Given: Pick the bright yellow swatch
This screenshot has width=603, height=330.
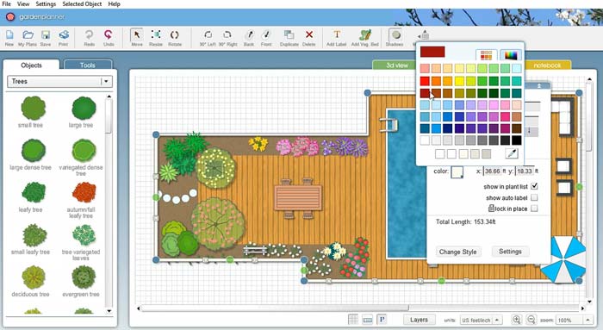Looking at the screenshot, I should point(459,81).
